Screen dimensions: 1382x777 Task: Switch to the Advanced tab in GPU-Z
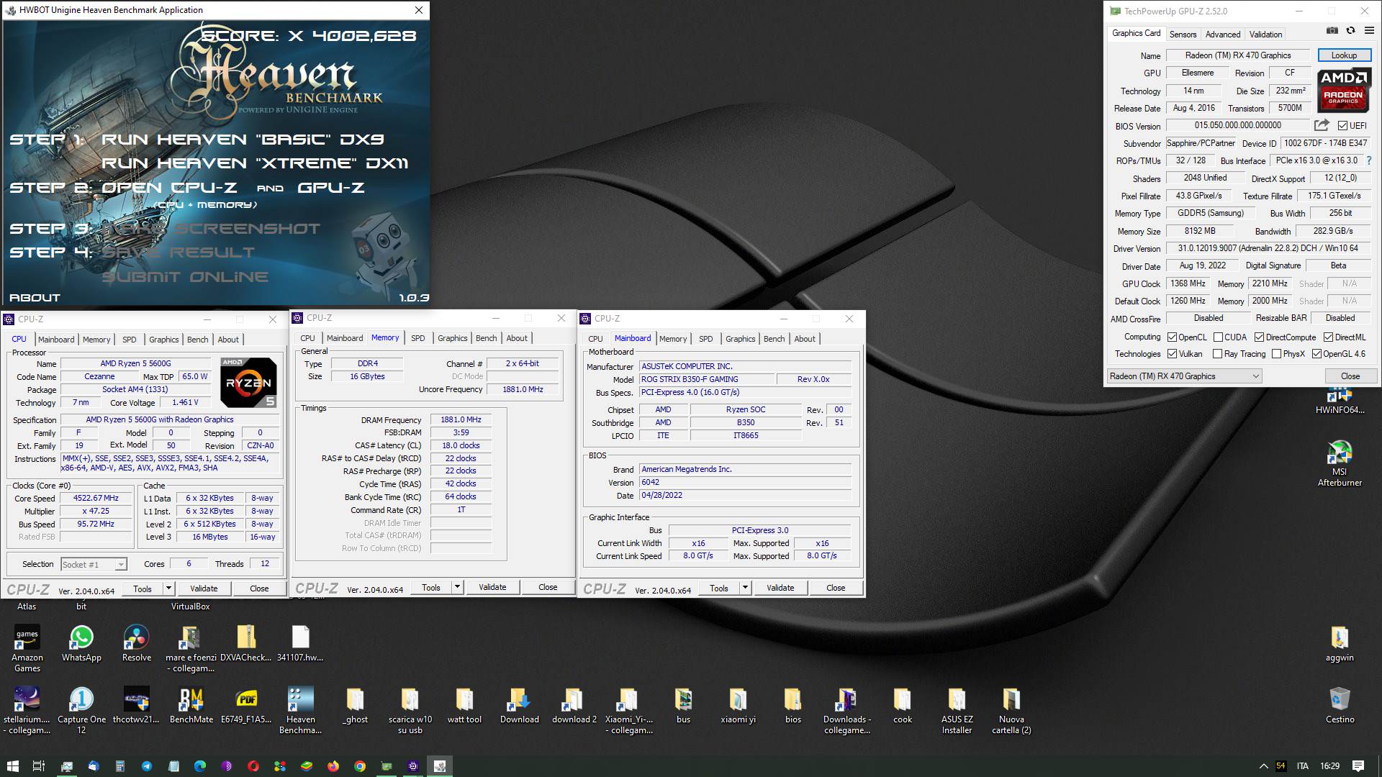tap(1223, 35)
